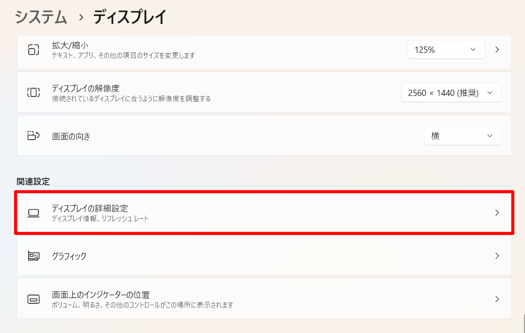Open the 2560 × 1440 resolution dropdown
The height and width of the screenshot is (333, 525).
[451, 93]
